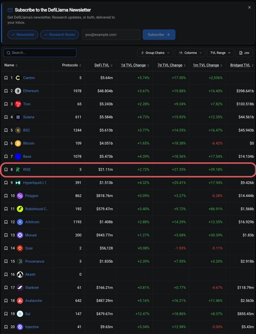
Task: Click Ethereum's $48.804b DeFi TVL value
Action: [105, 91]
